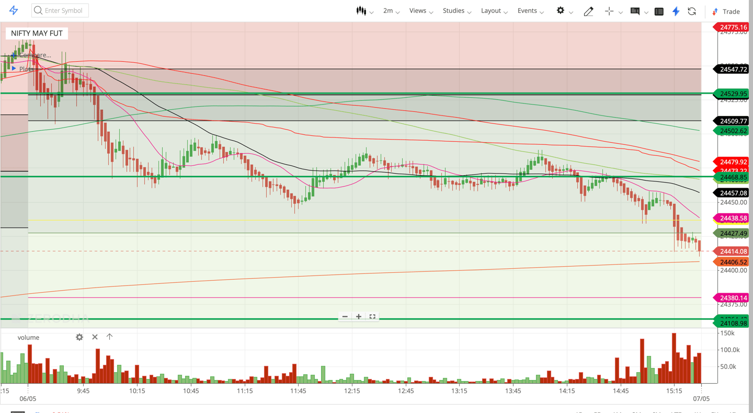The height and width of the screenshot is (413, 753).
Task: Click the 13:15 time axis label
Action: [459, 391]
